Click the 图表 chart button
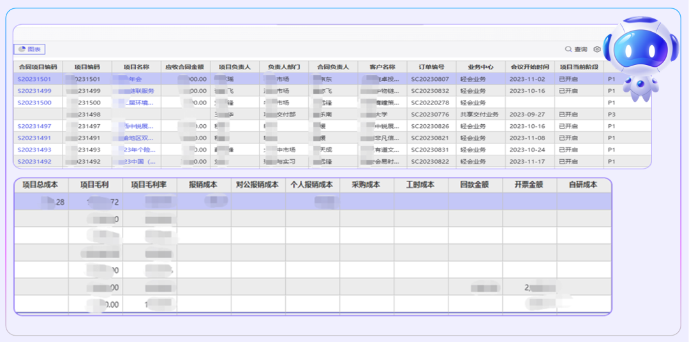This screenshot has width=689, height=342. click(x=29, y=49)
